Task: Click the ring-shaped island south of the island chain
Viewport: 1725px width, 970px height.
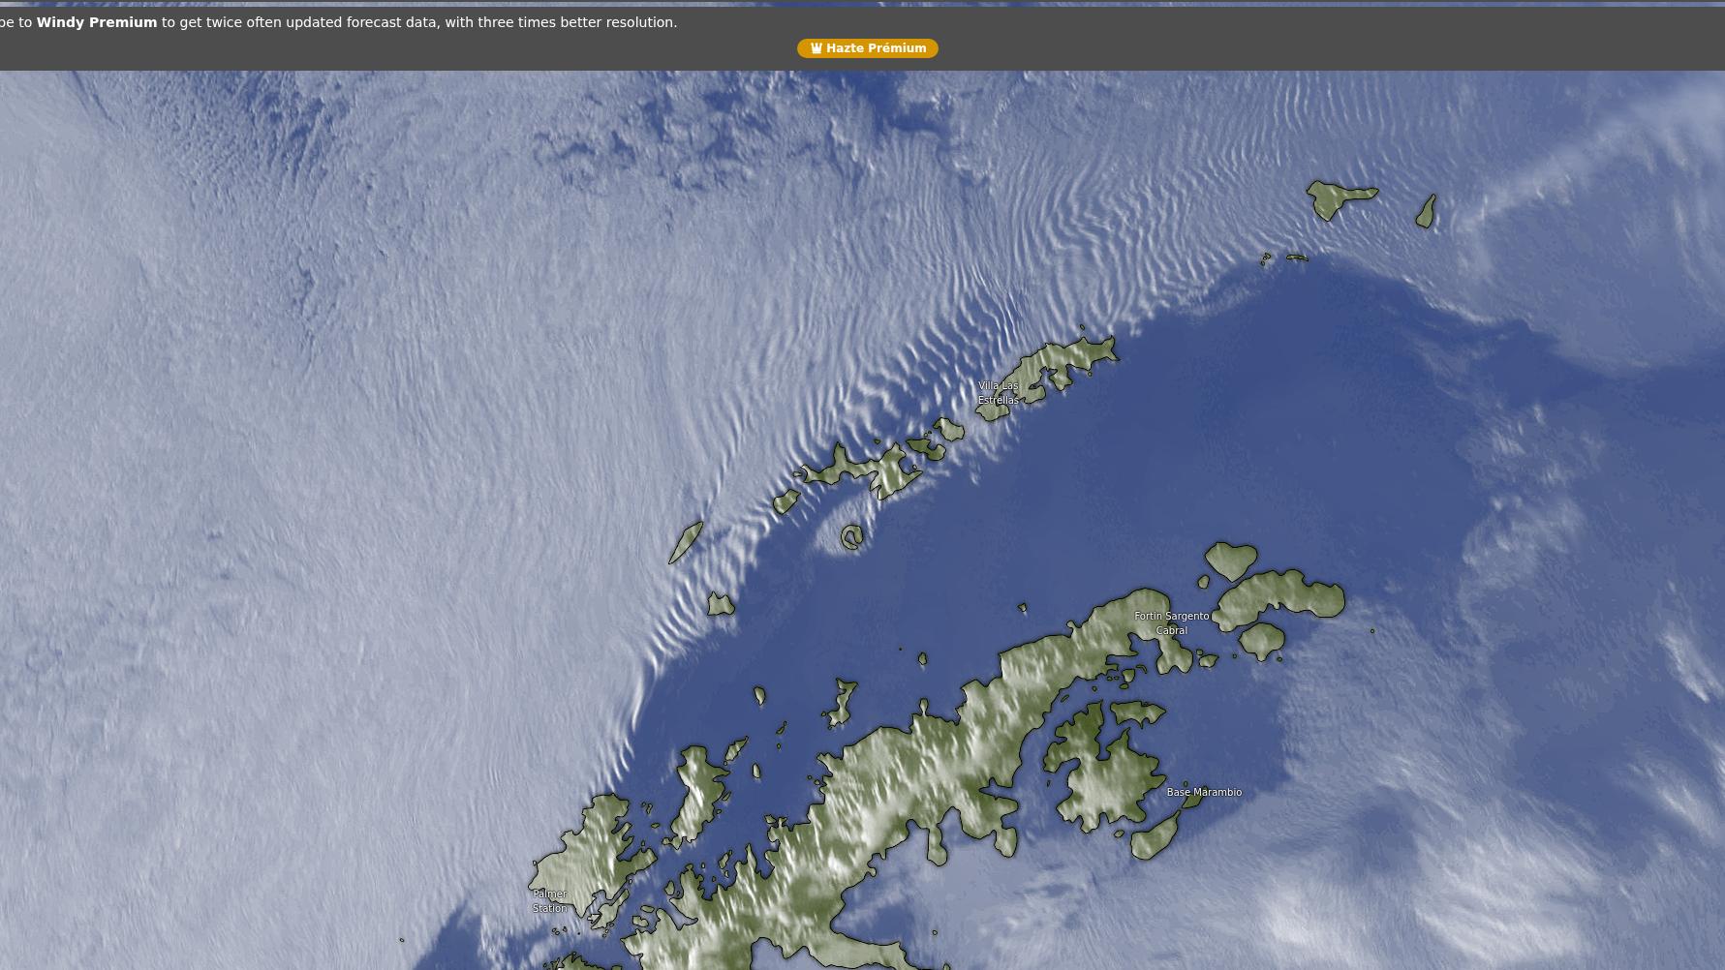Action: [x=851, y=536]
